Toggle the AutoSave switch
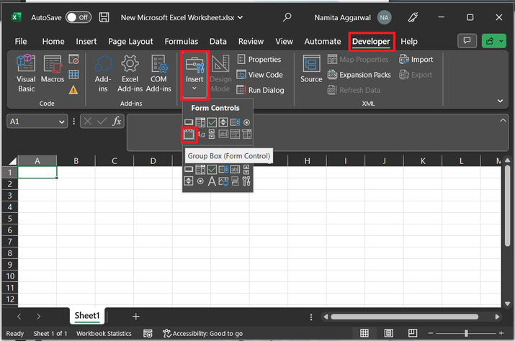The width and height of the screenshot is (515, 341). point(79,17)
